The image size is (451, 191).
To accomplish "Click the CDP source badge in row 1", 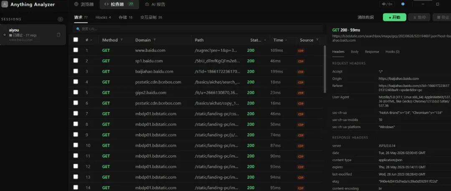I will coord(301,50).
